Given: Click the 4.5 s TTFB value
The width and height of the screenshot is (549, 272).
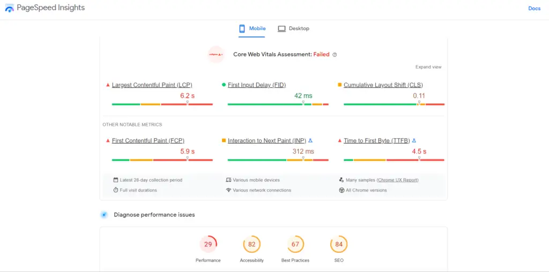Looking at the screenshot, I should tap(419, 152).
